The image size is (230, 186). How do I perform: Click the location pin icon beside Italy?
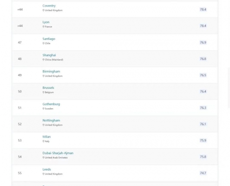(43, 141)
